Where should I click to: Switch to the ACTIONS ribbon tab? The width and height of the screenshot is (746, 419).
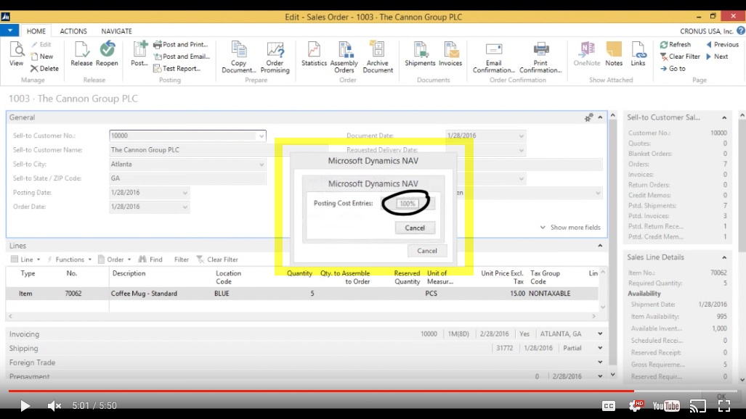coord(73,31)
